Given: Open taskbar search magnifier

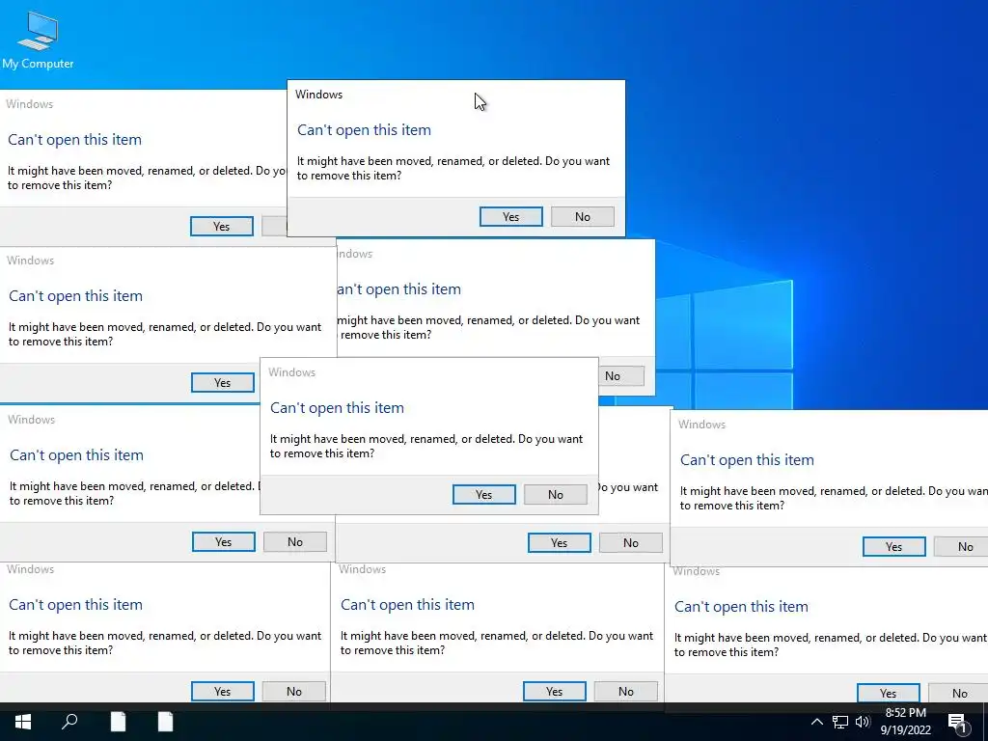Looking at the screenshot, I should 69,722.
